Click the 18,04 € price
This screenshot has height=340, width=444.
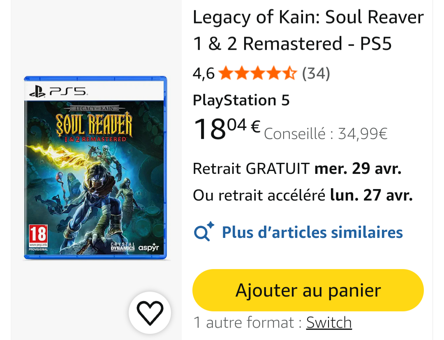coord(227,129)
